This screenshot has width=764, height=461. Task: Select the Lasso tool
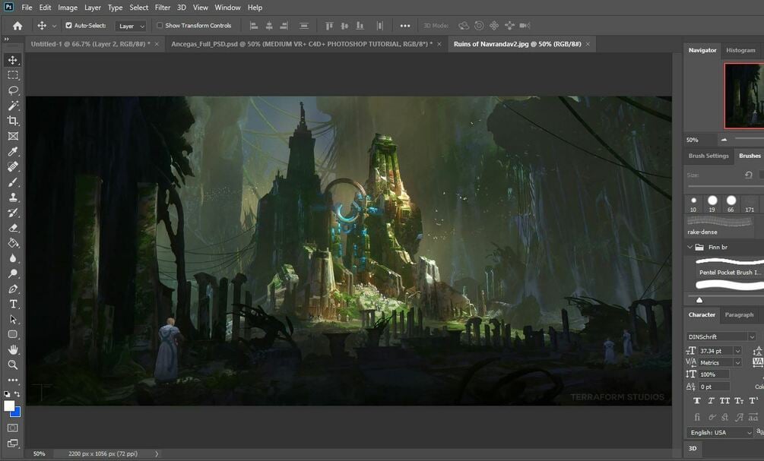coord(13,90)
